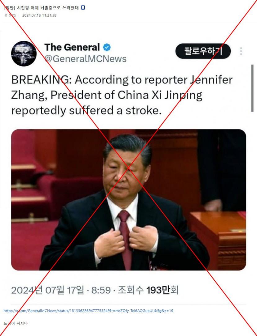
Task: Click the post timestamp 2024.07.18 11:21:38
Action: [39, 16]
